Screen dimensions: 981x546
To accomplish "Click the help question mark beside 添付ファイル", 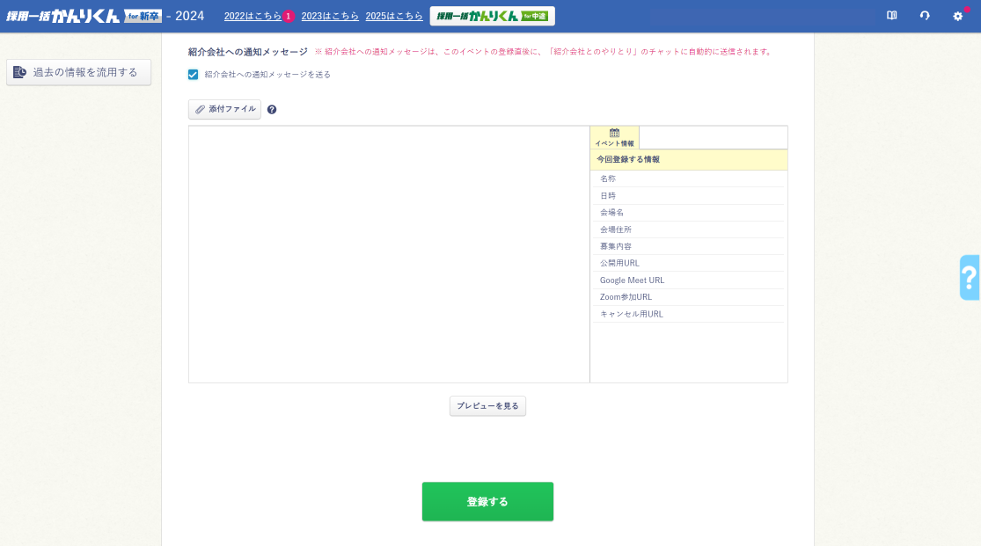I will click(x=272, y=110).
